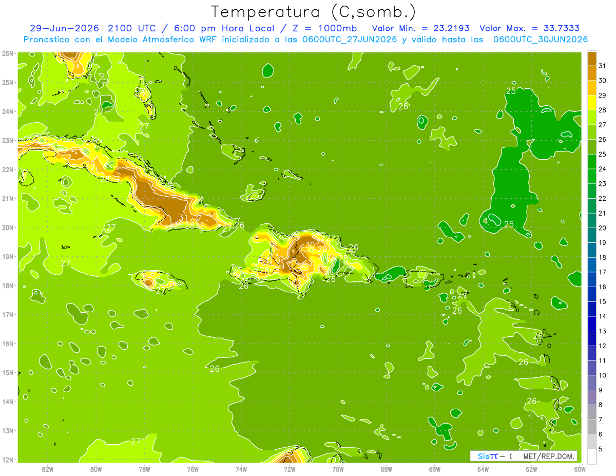Screen dimensions: 616x476
Task: Click the '72W' longitude axis label
Action: (290, 469)
